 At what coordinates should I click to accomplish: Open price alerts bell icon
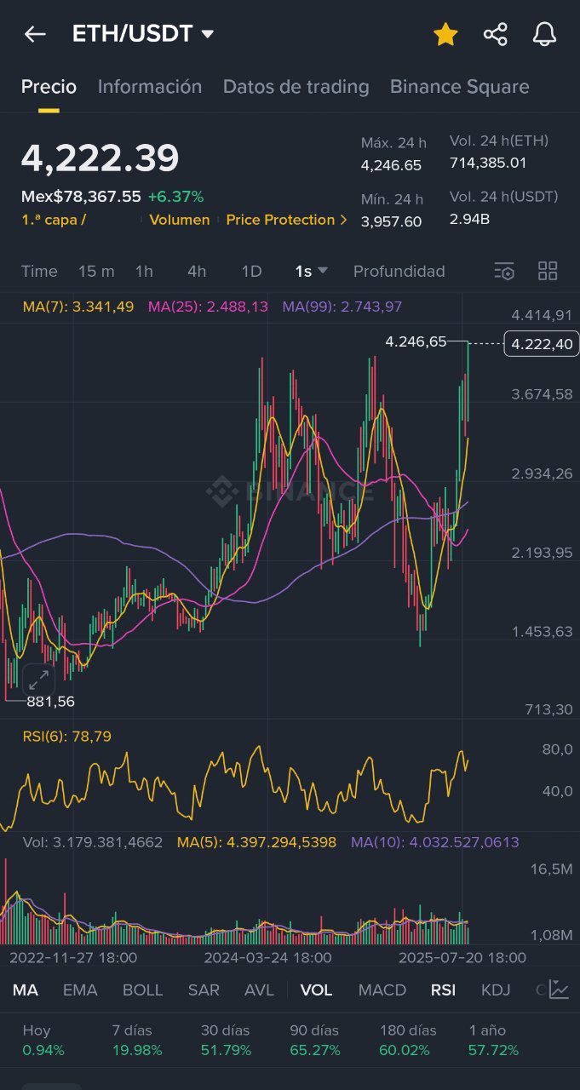click(544, 34)
